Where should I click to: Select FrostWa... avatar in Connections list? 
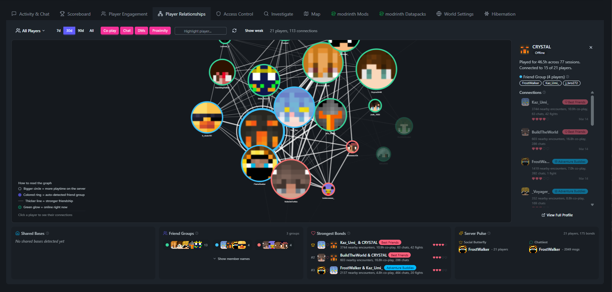click(x=525, y=161)
